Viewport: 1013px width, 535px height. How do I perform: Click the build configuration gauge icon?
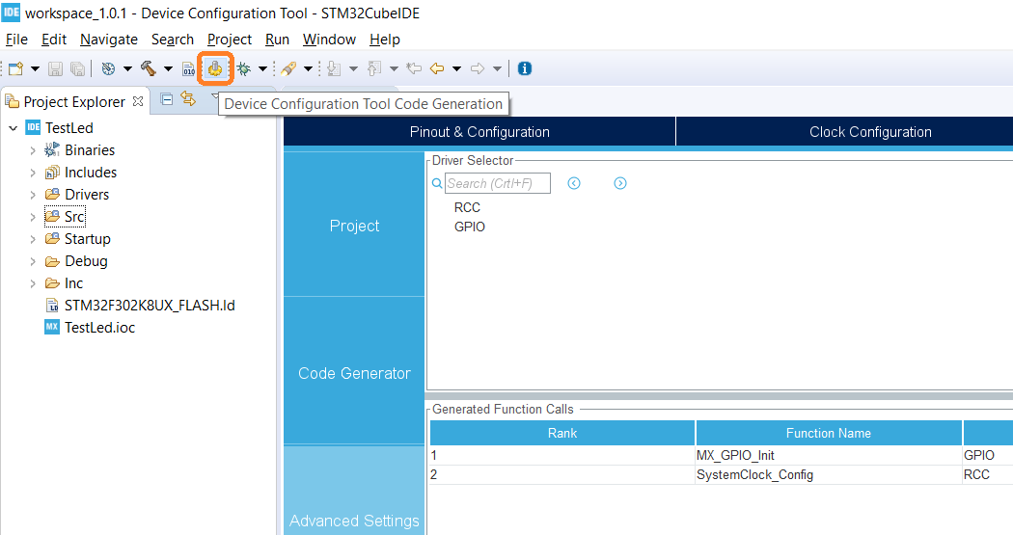[x=108, y=68]
